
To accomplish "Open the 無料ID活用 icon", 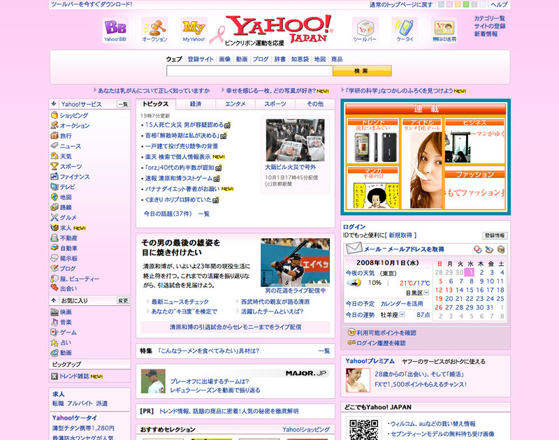I will (444, 30).
